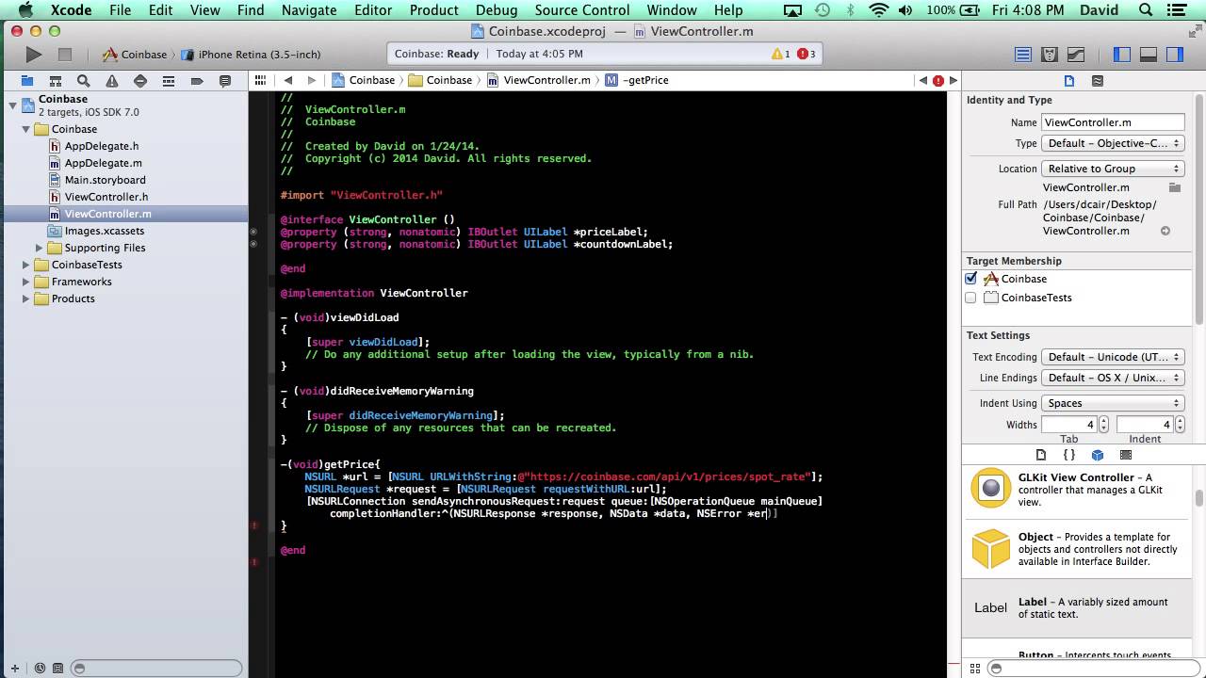This screenshot has width=1206, height=678.
Task: Show the Symbol navigator
Action: click(x=56, y=81)
